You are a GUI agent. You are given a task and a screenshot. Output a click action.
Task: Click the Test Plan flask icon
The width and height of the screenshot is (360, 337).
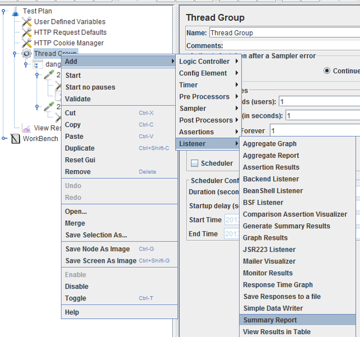(x=15, y=11)
